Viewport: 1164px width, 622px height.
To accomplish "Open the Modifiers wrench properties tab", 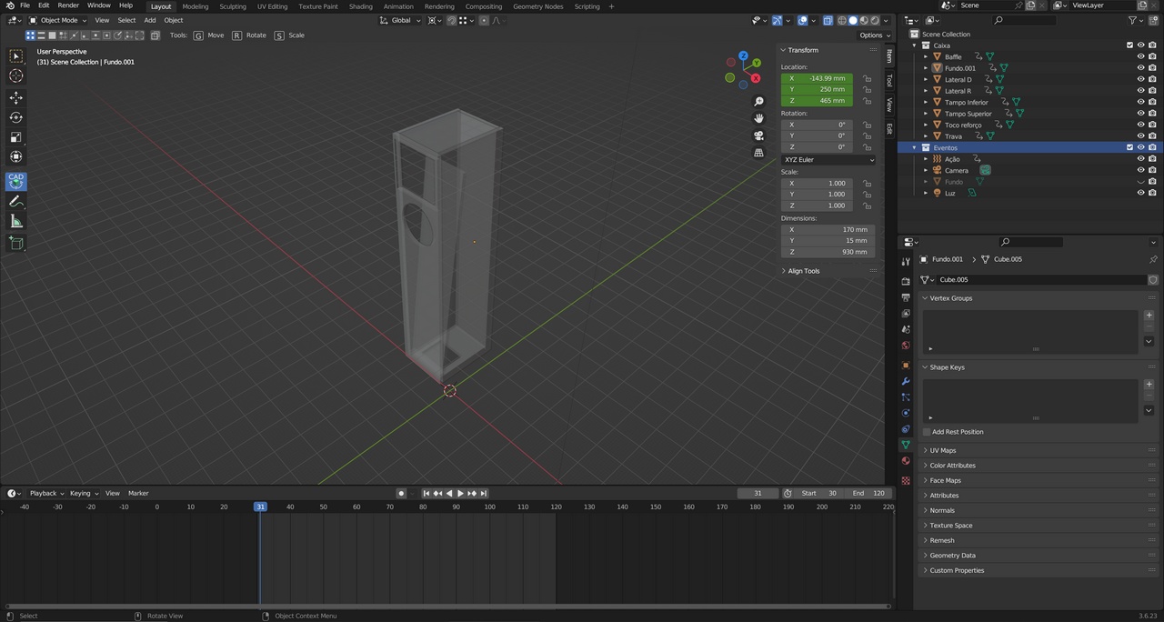I will 905,380.
